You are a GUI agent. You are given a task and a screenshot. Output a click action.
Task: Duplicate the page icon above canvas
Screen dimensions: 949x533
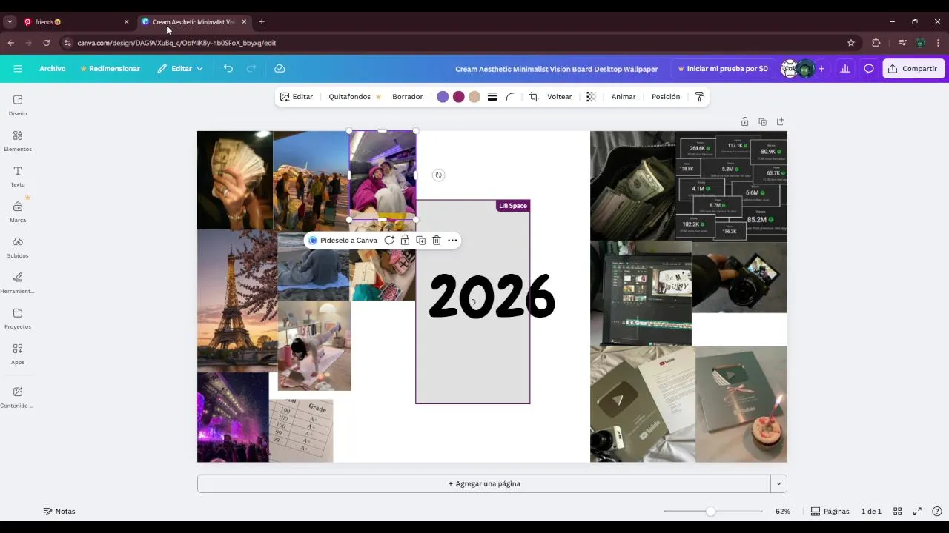click(762, 121)
